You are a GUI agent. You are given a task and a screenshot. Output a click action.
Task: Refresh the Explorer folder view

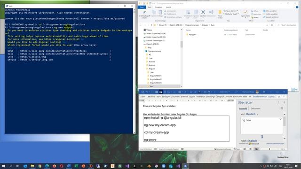pos(272,25)
